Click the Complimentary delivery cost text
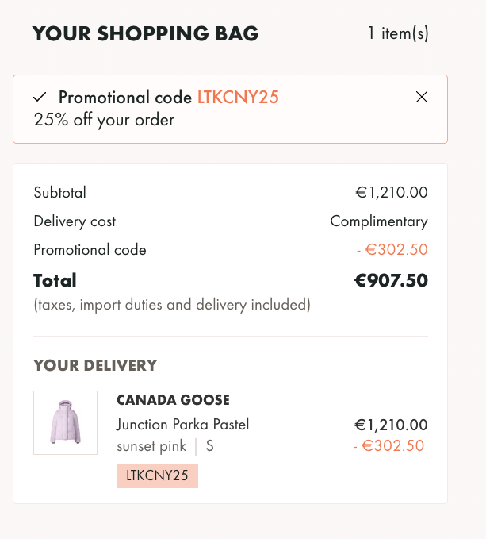 (x=379, y=221)
